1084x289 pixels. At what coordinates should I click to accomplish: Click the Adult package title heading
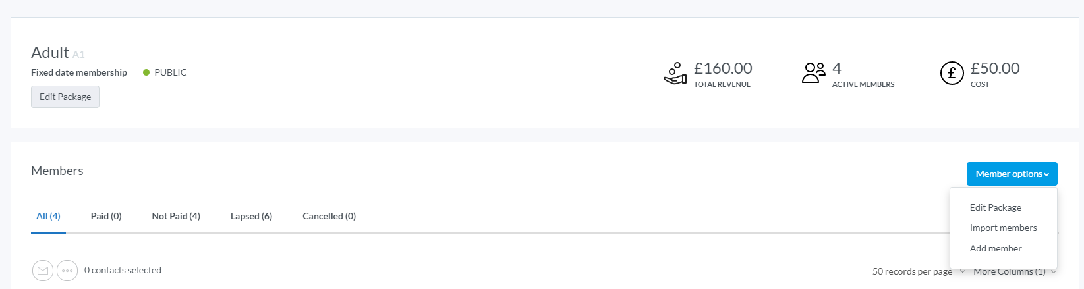[x=50, y=53]
